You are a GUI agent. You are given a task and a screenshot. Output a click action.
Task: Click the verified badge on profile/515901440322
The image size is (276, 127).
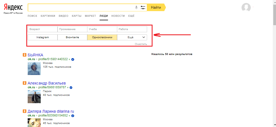click(73, 59)
